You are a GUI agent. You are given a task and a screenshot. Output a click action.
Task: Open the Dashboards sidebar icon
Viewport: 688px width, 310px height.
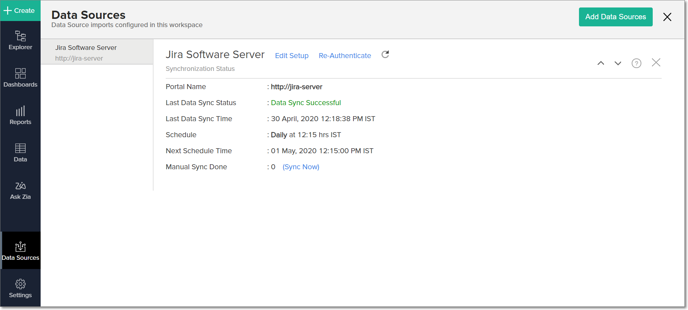(20, 78)
